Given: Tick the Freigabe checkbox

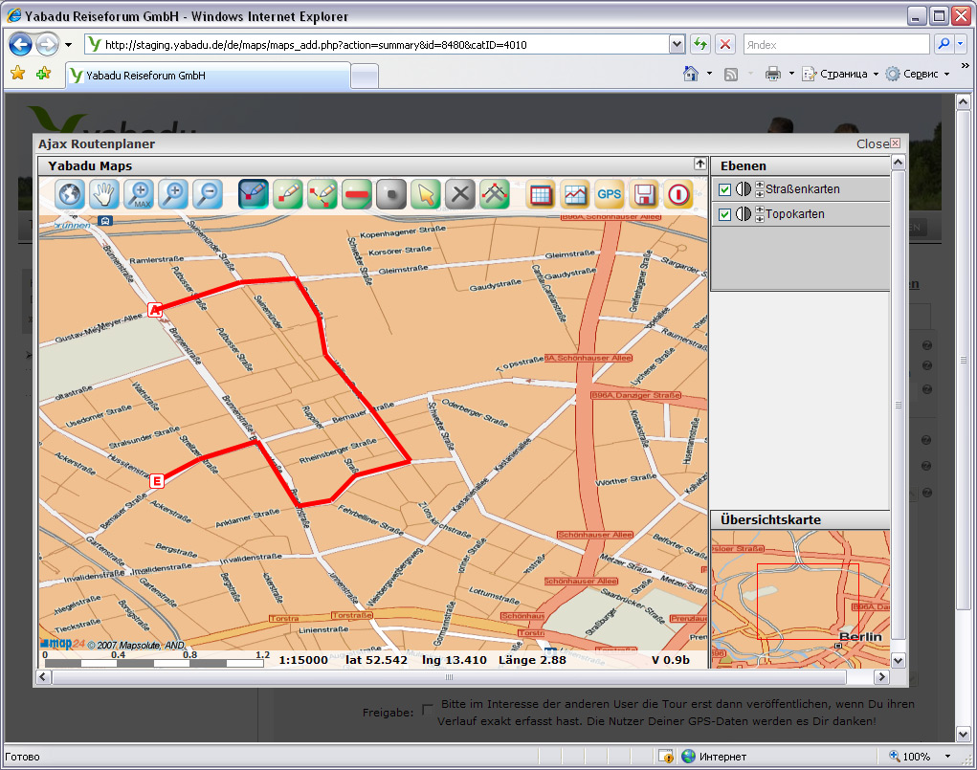Looking at the screenshot, I should (x=428, y=710).
